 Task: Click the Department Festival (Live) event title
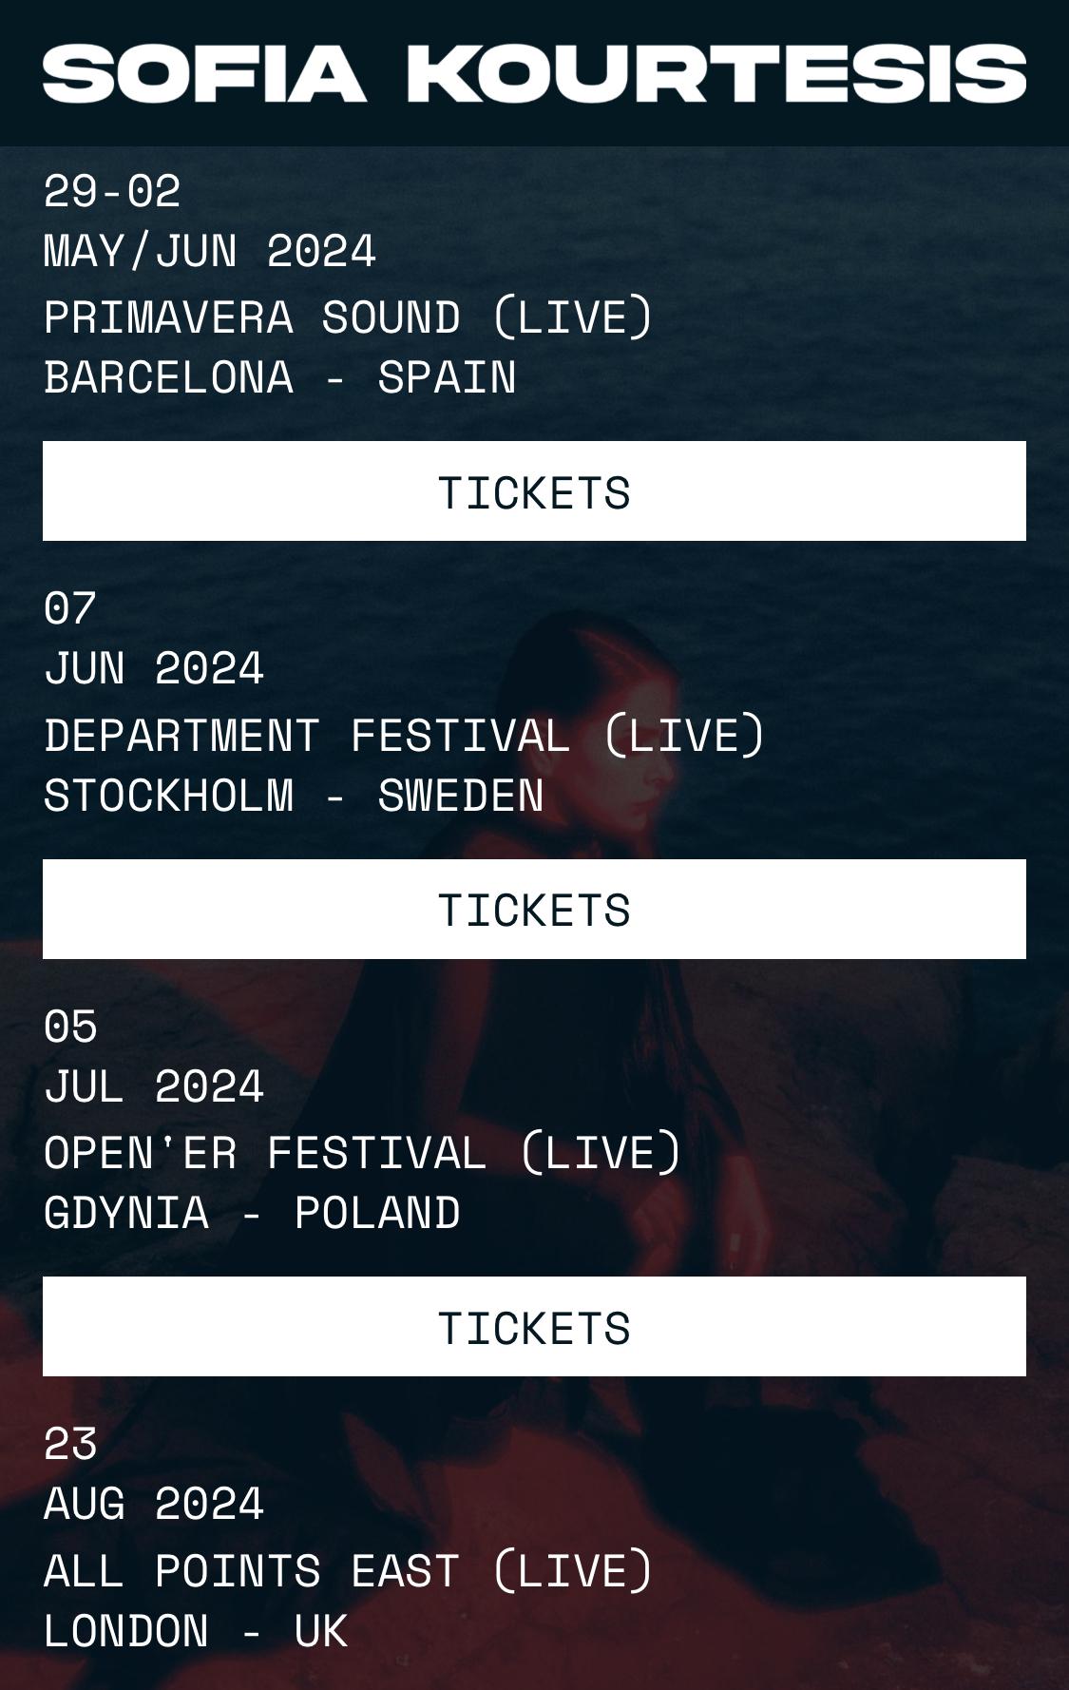[404, 735]
